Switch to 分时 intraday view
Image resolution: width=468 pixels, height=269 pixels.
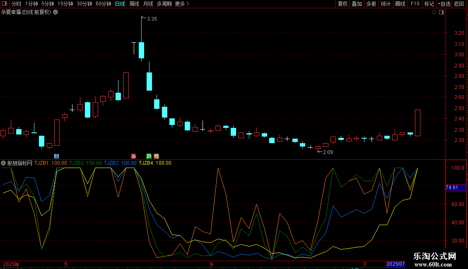click(17, 4)
